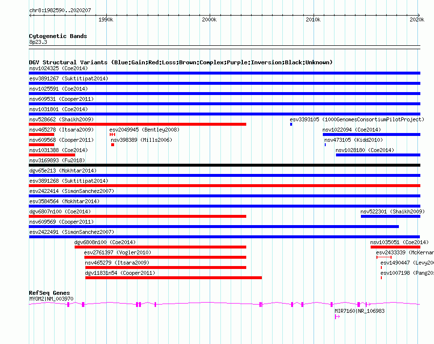This screenshot has height=344, width=434.
Task: Click the nsv398389 (Mills2006) red square
Action: (x=113, y=145)
